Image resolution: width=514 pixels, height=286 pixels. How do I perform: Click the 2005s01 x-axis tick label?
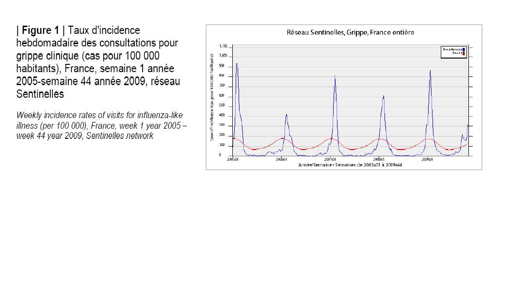(232, 159)
